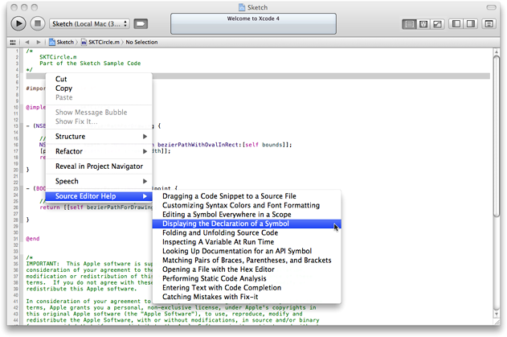This screenshot has height=337, width=507.
Task: Select the Standard editor view button
Action: point(409,24)
